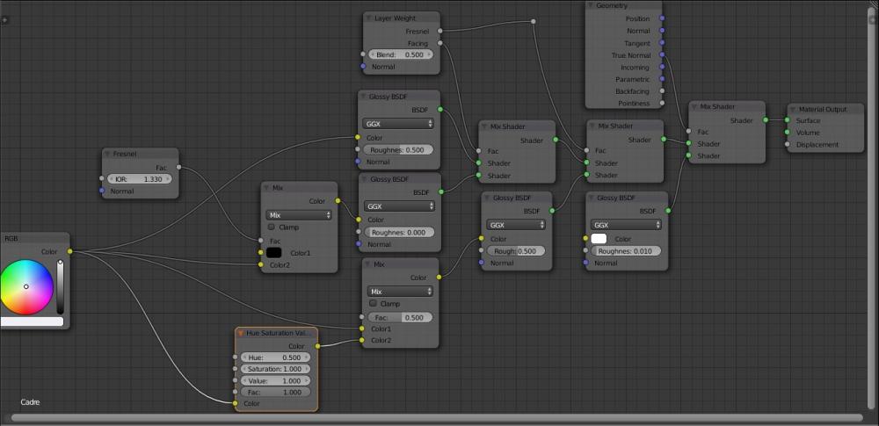Click the Surface input socket on Material Output
This screenshot has height=426, width=879.
coord(787,120)
